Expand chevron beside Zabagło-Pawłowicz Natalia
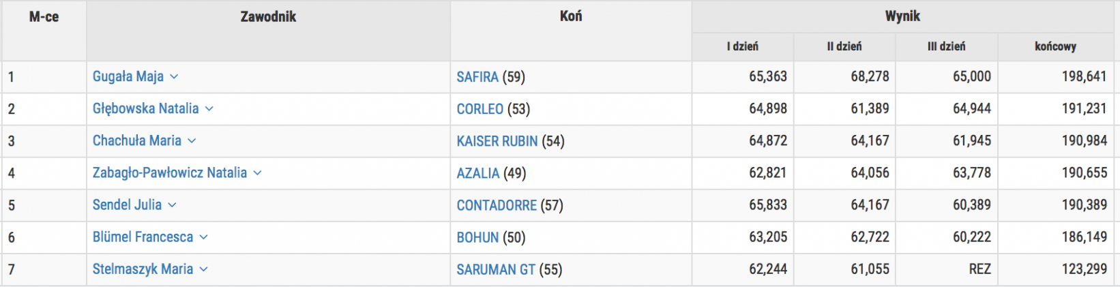Viewport: 1120px width, 287px height. pos(257,173)
